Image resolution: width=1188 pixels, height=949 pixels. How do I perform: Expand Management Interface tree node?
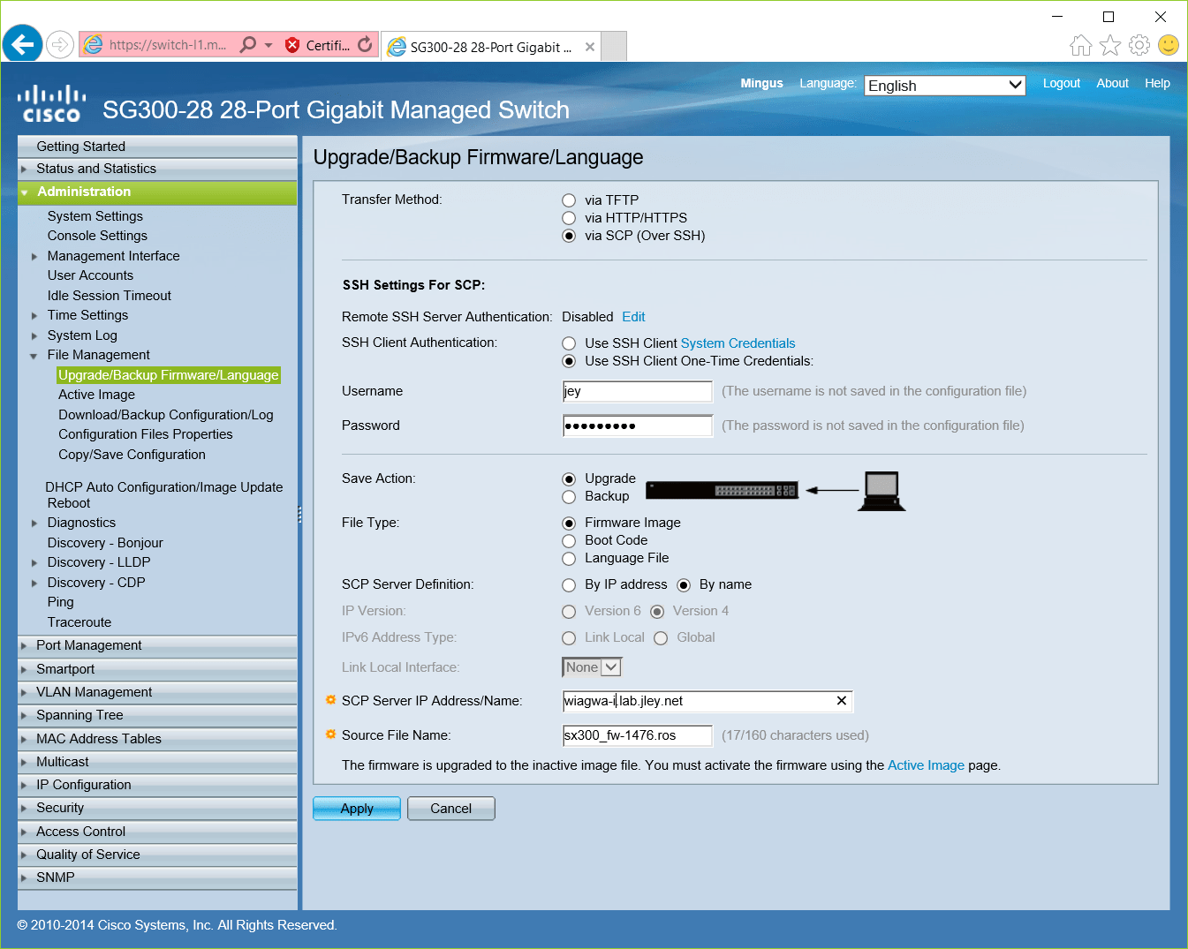pos(34,257)
